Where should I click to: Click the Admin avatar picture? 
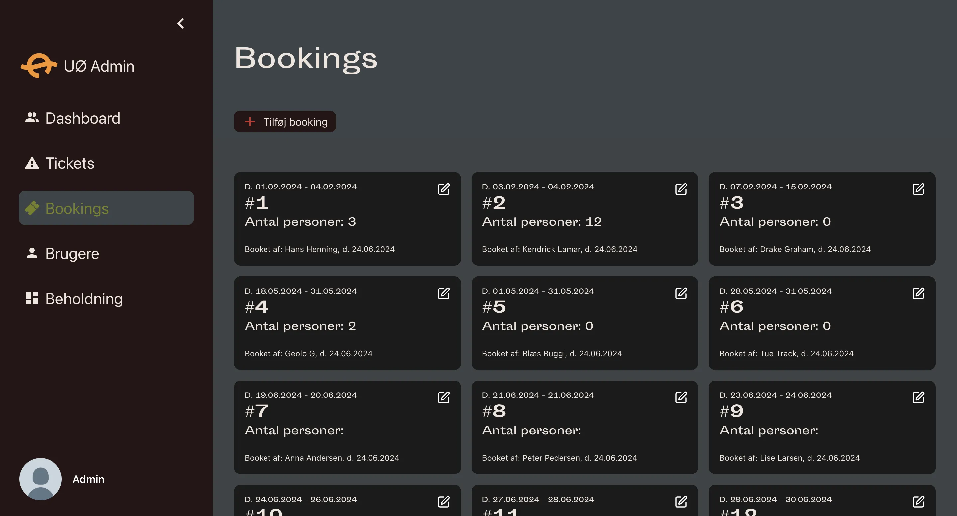[x=41, y=479]
